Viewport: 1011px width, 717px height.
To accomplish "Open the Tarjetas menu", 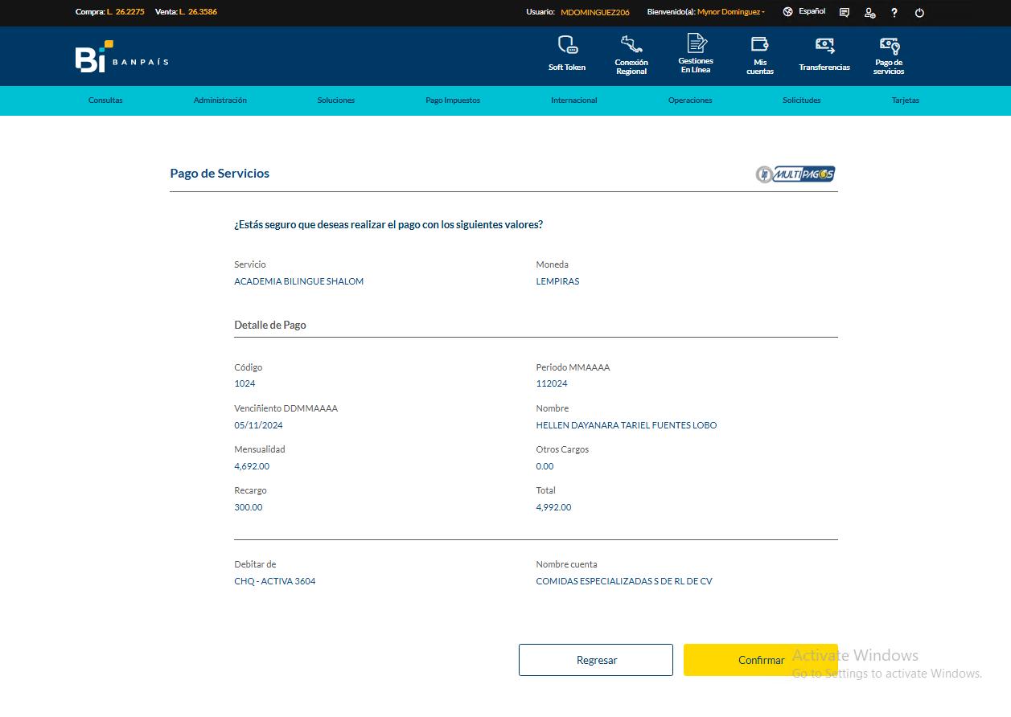I will click(906, 100).
